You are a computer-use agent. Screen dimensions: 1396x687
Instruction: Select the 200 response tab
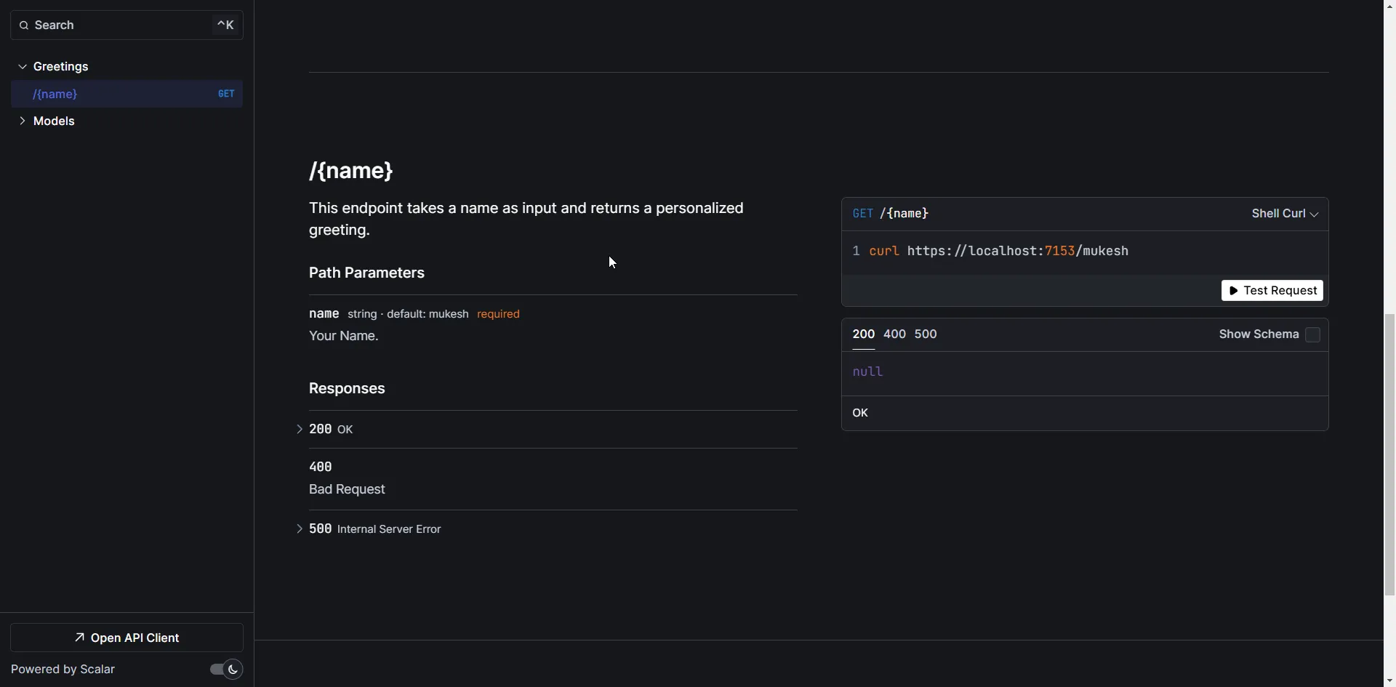click(863, 334)
